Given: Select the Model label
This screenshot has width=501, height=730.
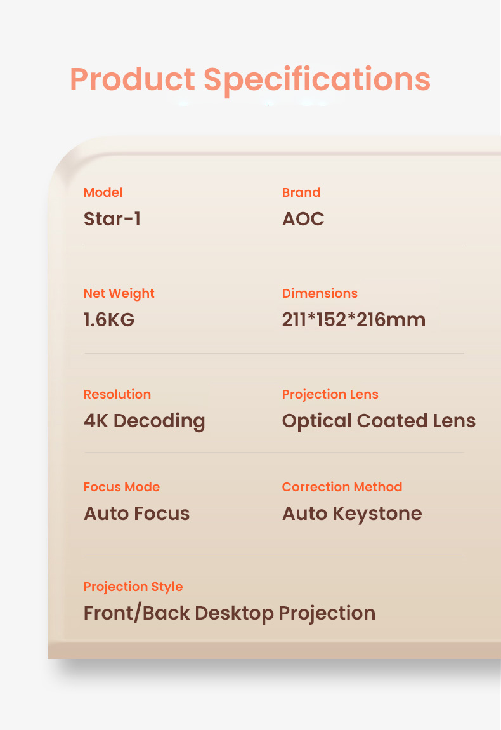Looking at the screenshot, I should [103, 192].
